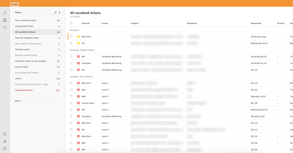Check the Monday 16:02 Facebook ticket

click(x=71, y=116)
